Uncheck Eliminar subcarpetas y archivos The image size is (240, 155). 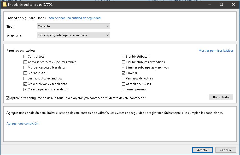point(124,67)
